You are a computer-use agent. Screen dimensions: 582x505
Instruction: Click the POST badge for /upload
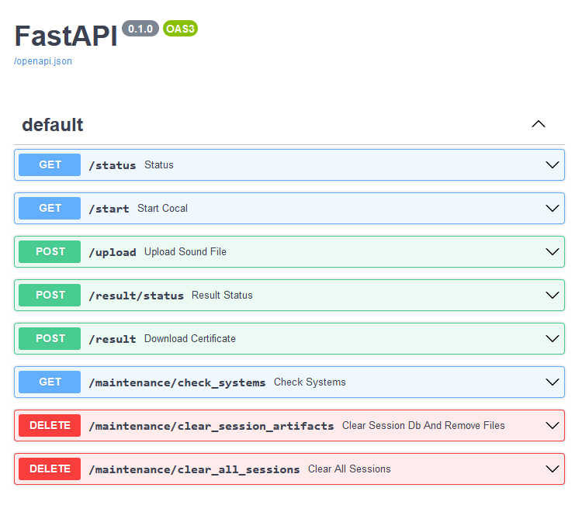[50, 251]
